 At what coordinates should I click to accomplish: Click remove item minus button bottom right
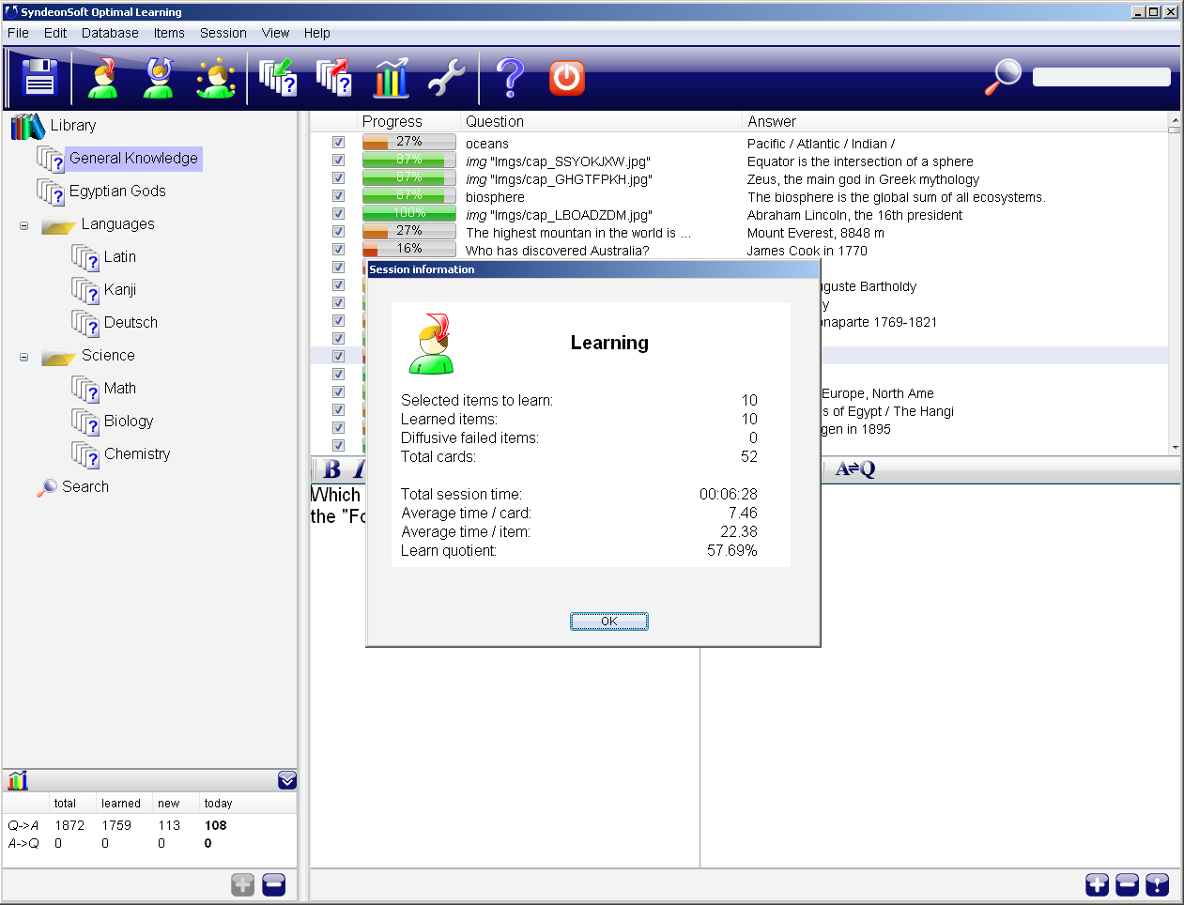(x=1128, y=884)
